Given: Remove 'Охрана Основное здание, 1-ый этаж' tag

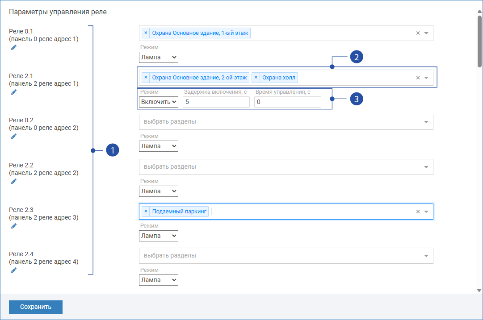Looking at the screenshot, I should 146,33.
